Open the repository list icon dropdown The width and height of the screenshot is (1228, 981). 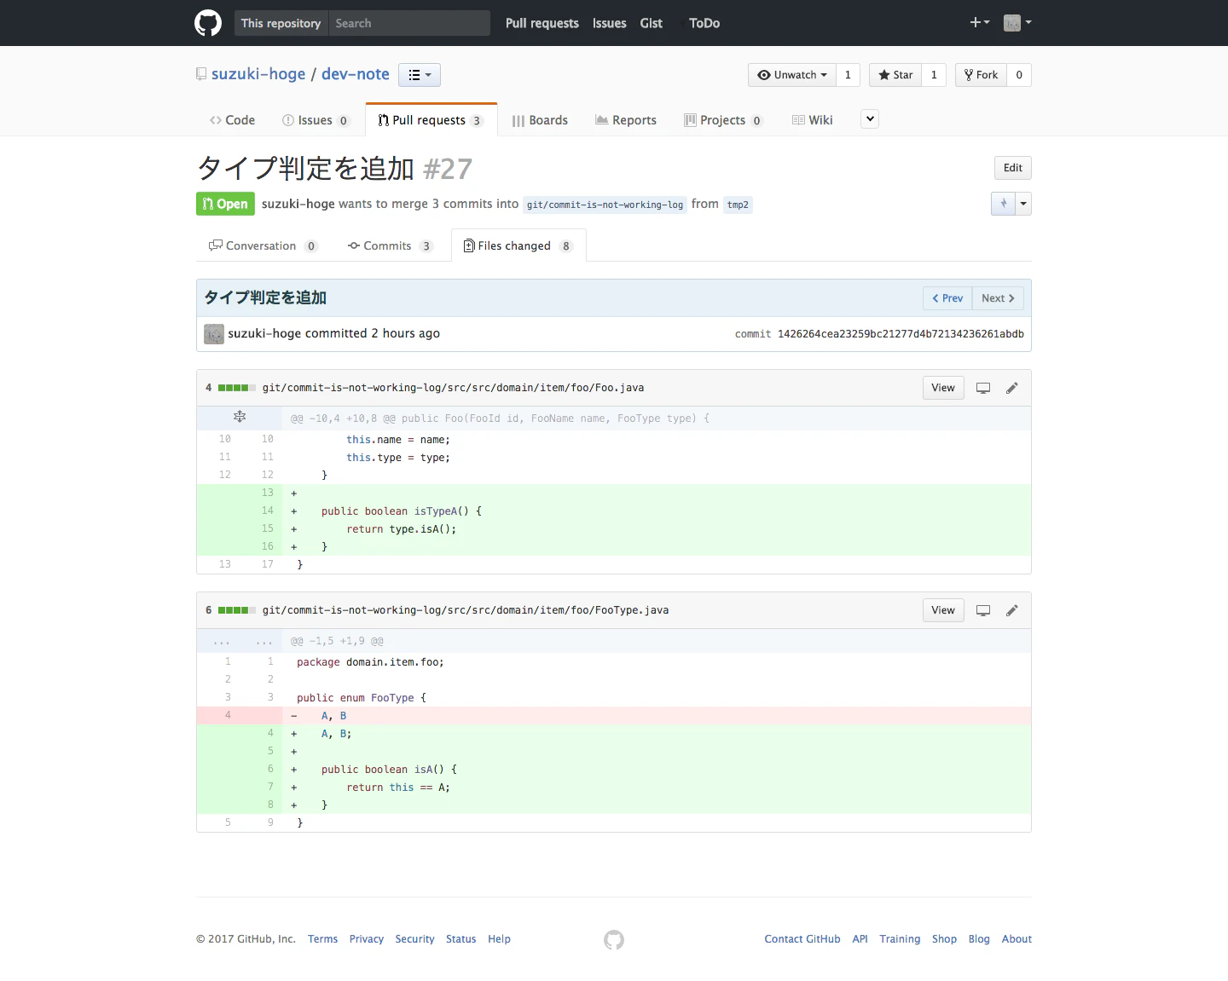pyautogui.click(x=420, y=75)
